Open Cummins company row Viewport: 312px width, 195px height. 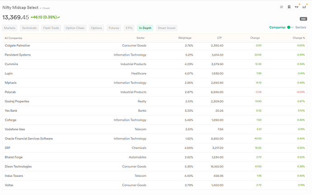coord(155,64)
